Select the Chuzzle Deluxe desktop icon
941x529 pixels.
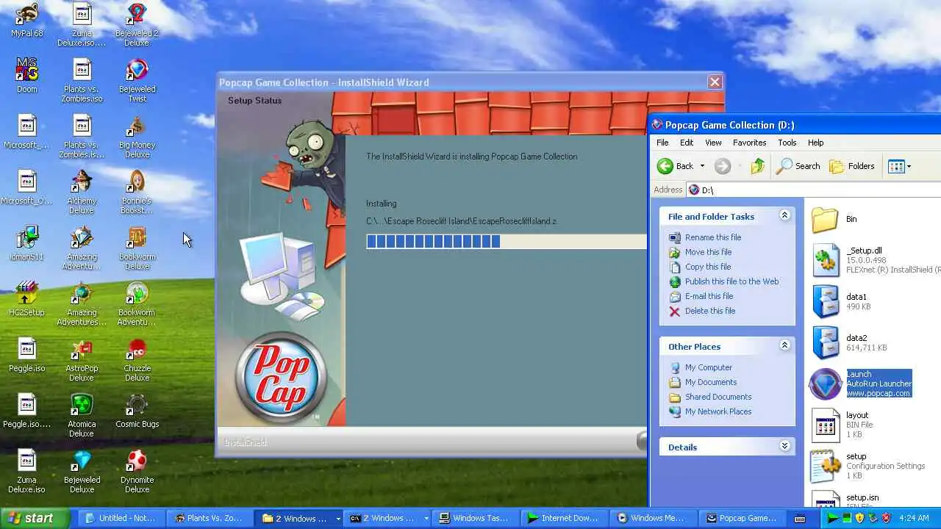pos(137,360)
